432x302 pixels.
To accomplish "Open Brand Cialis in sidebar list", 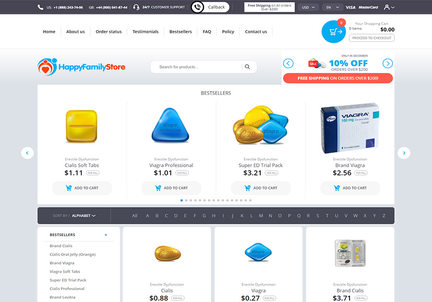I will [x=61, y=246].
